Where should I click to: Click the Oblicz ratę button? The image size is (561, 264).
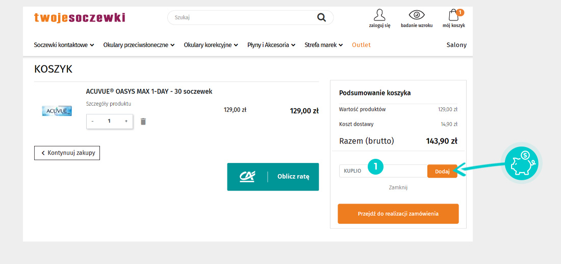click(x=273, y=177)
